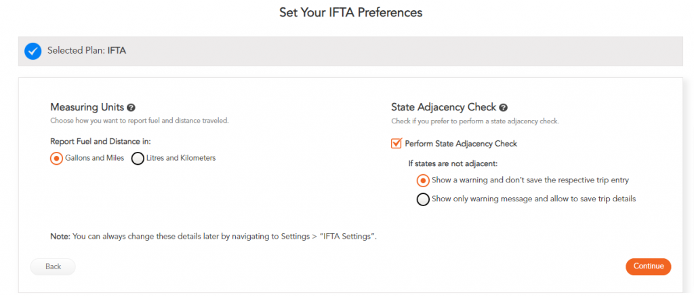Image resolution: width=694 pixels, height=297 pixels.
Task: Open the Measuring Units help tooltip icon
Action: (131, 108)
